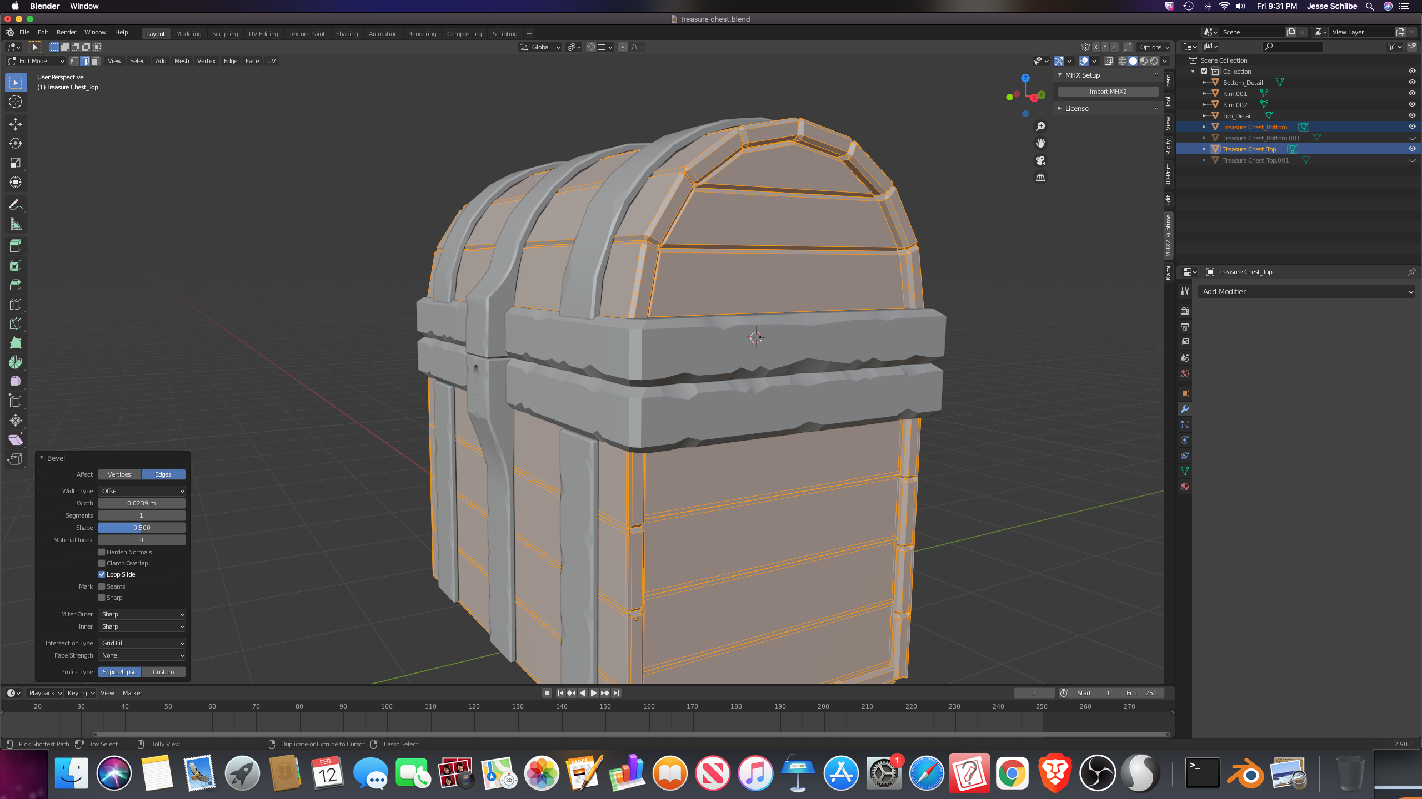Open the Width Type dropdown

[142, 491]
